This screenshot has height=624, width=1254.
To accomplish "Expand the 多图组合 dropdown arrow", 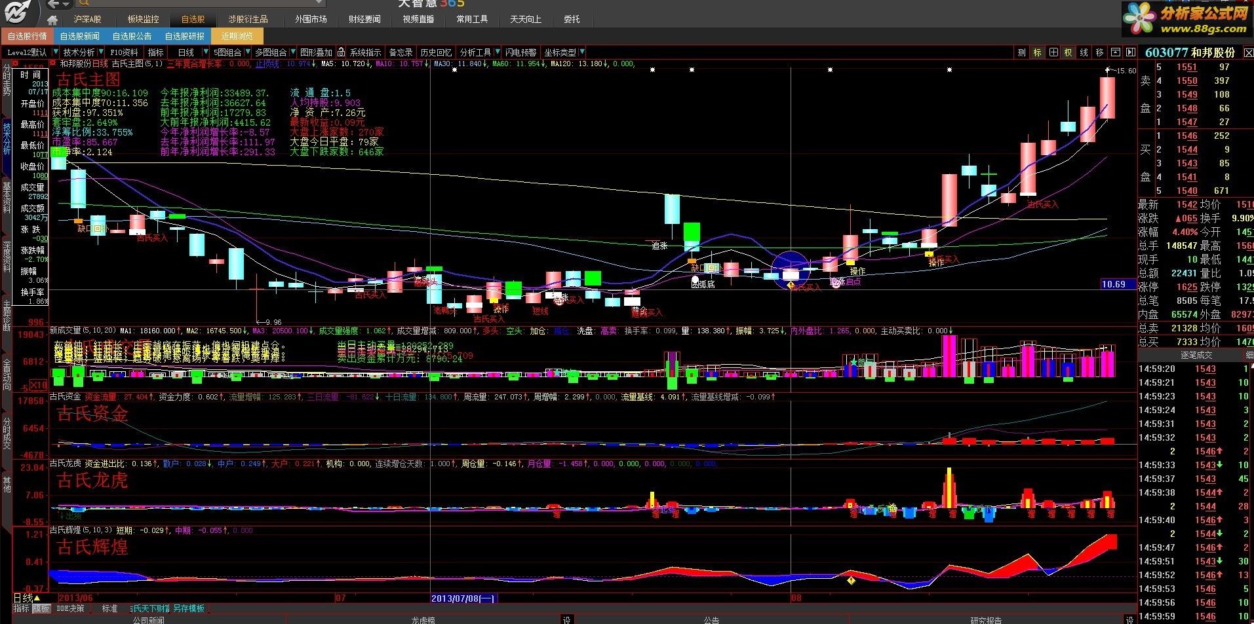I will pos(292,52).
